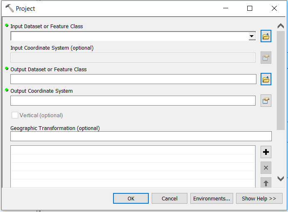The width and height of the screenshot is (288, 212).
Task: Browse for Output Dataset folder icon
Action: point(266,79)
